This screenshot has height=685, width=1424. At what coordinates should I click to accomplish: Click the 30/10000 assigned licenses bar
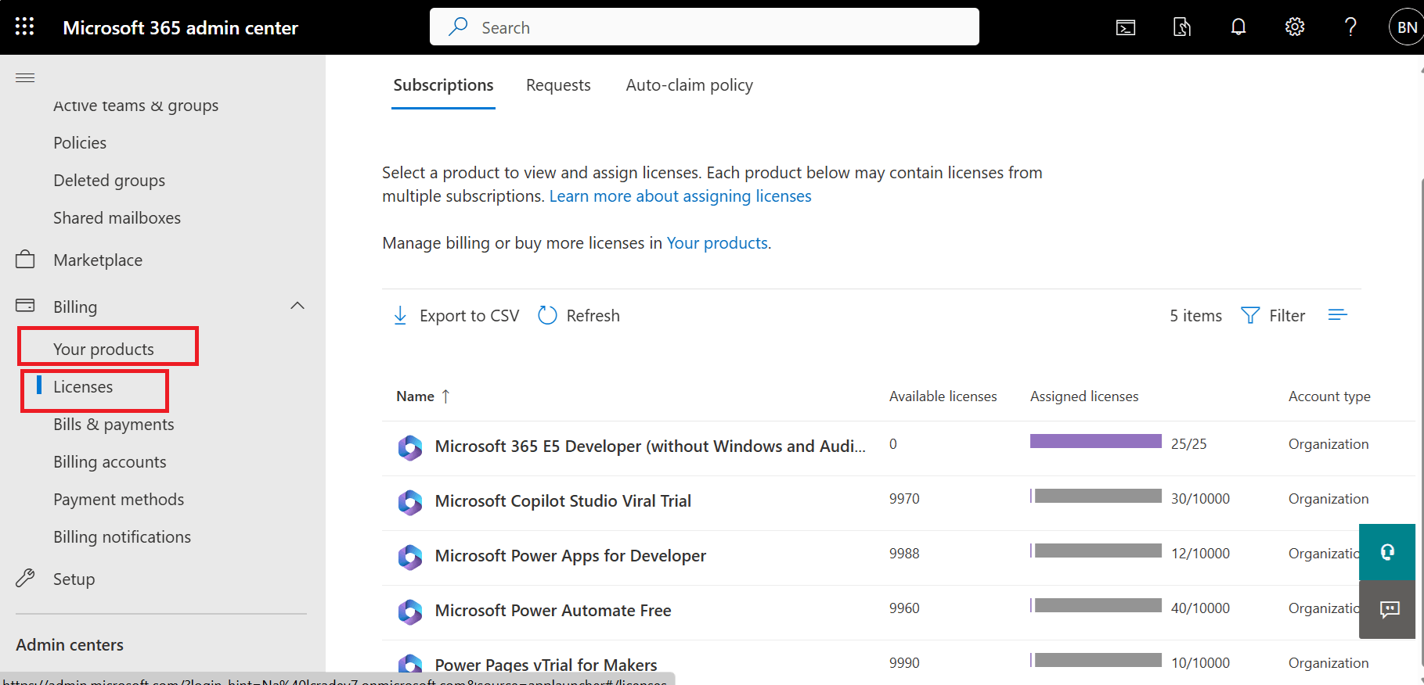[x=1096, y=496]
